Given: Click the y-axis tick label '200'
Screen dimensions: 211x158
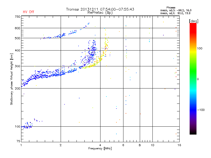Looking at the screenshot, I should pyautogui.click(x=17, y=88).
